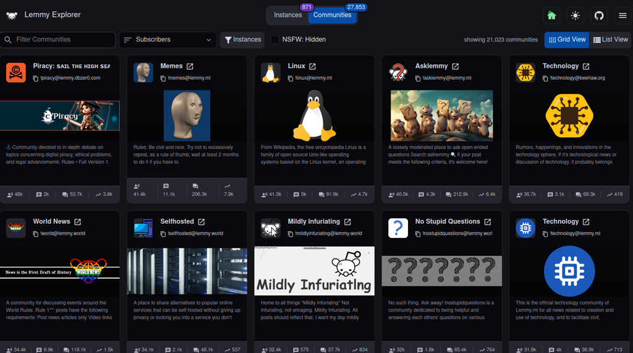Select the Communities tab
The height and width of the screenshot is (353, 633).
click(332, 15)
